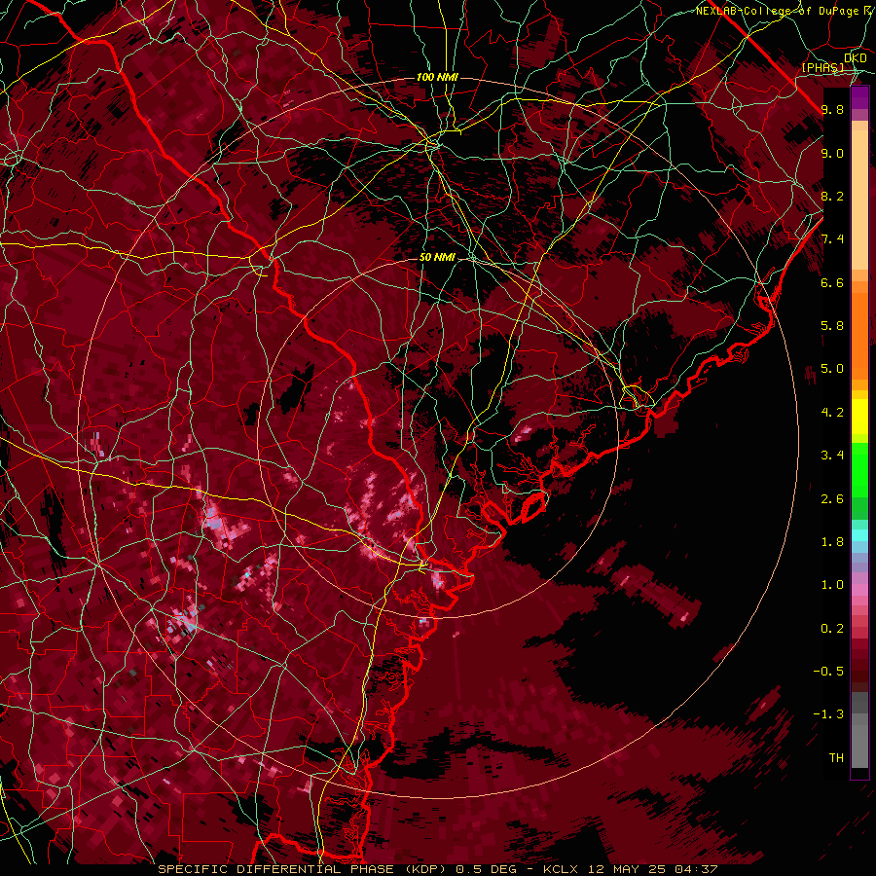Pick the cyan segment of the color bar
The image size is (876, 876).
click(859, 535)
